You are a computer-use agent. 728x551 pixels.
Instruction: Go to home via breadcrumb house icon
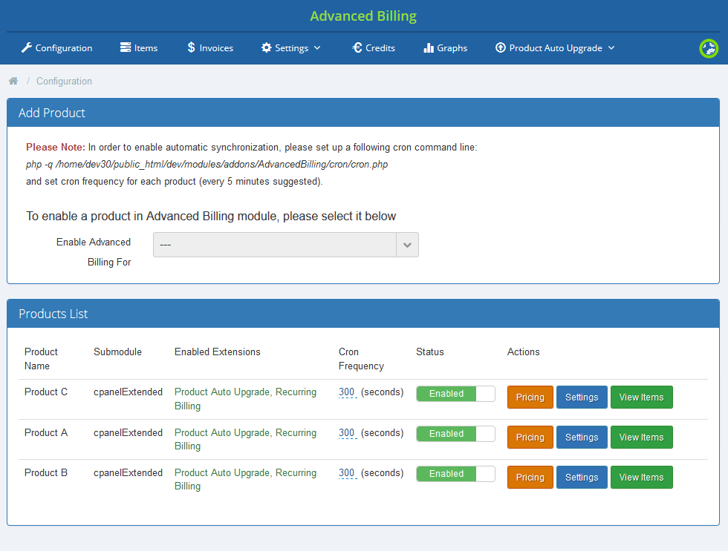point(13,81)
